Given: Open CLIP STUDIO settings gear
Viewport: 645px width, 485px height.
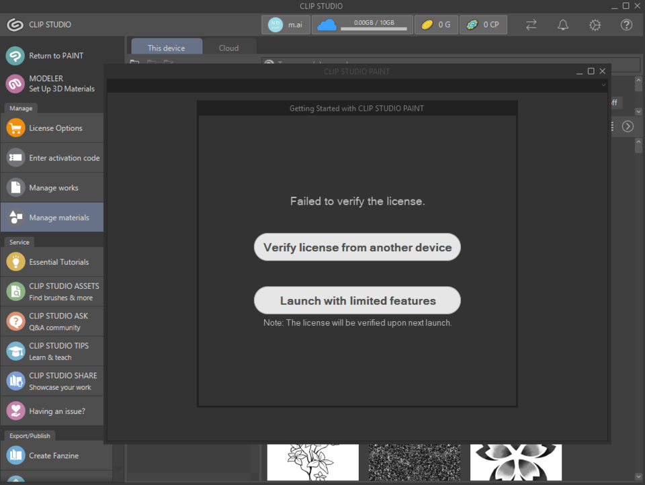Looking at the screenshot, I should (595, 24).
